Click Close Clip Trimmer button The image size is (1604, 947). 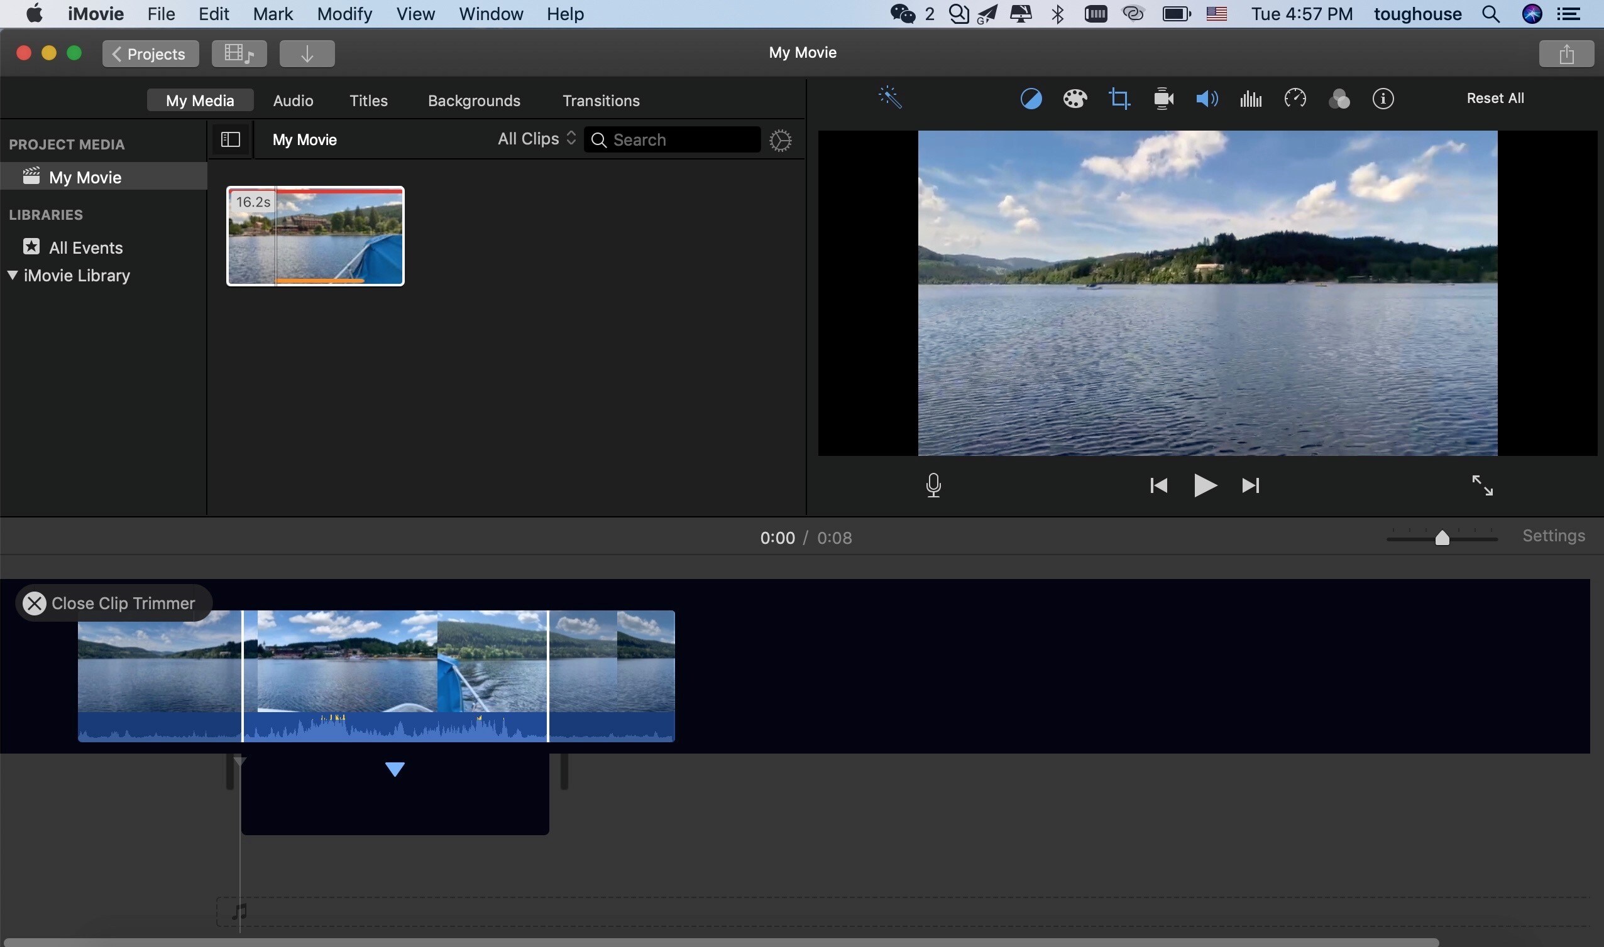point(33,602)
